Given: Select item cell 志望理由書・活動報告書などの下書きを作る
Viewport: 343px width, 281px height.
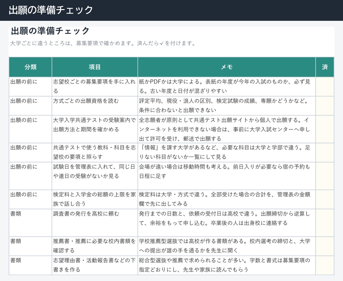Looking at the screenshot, I should pos(95,265).
